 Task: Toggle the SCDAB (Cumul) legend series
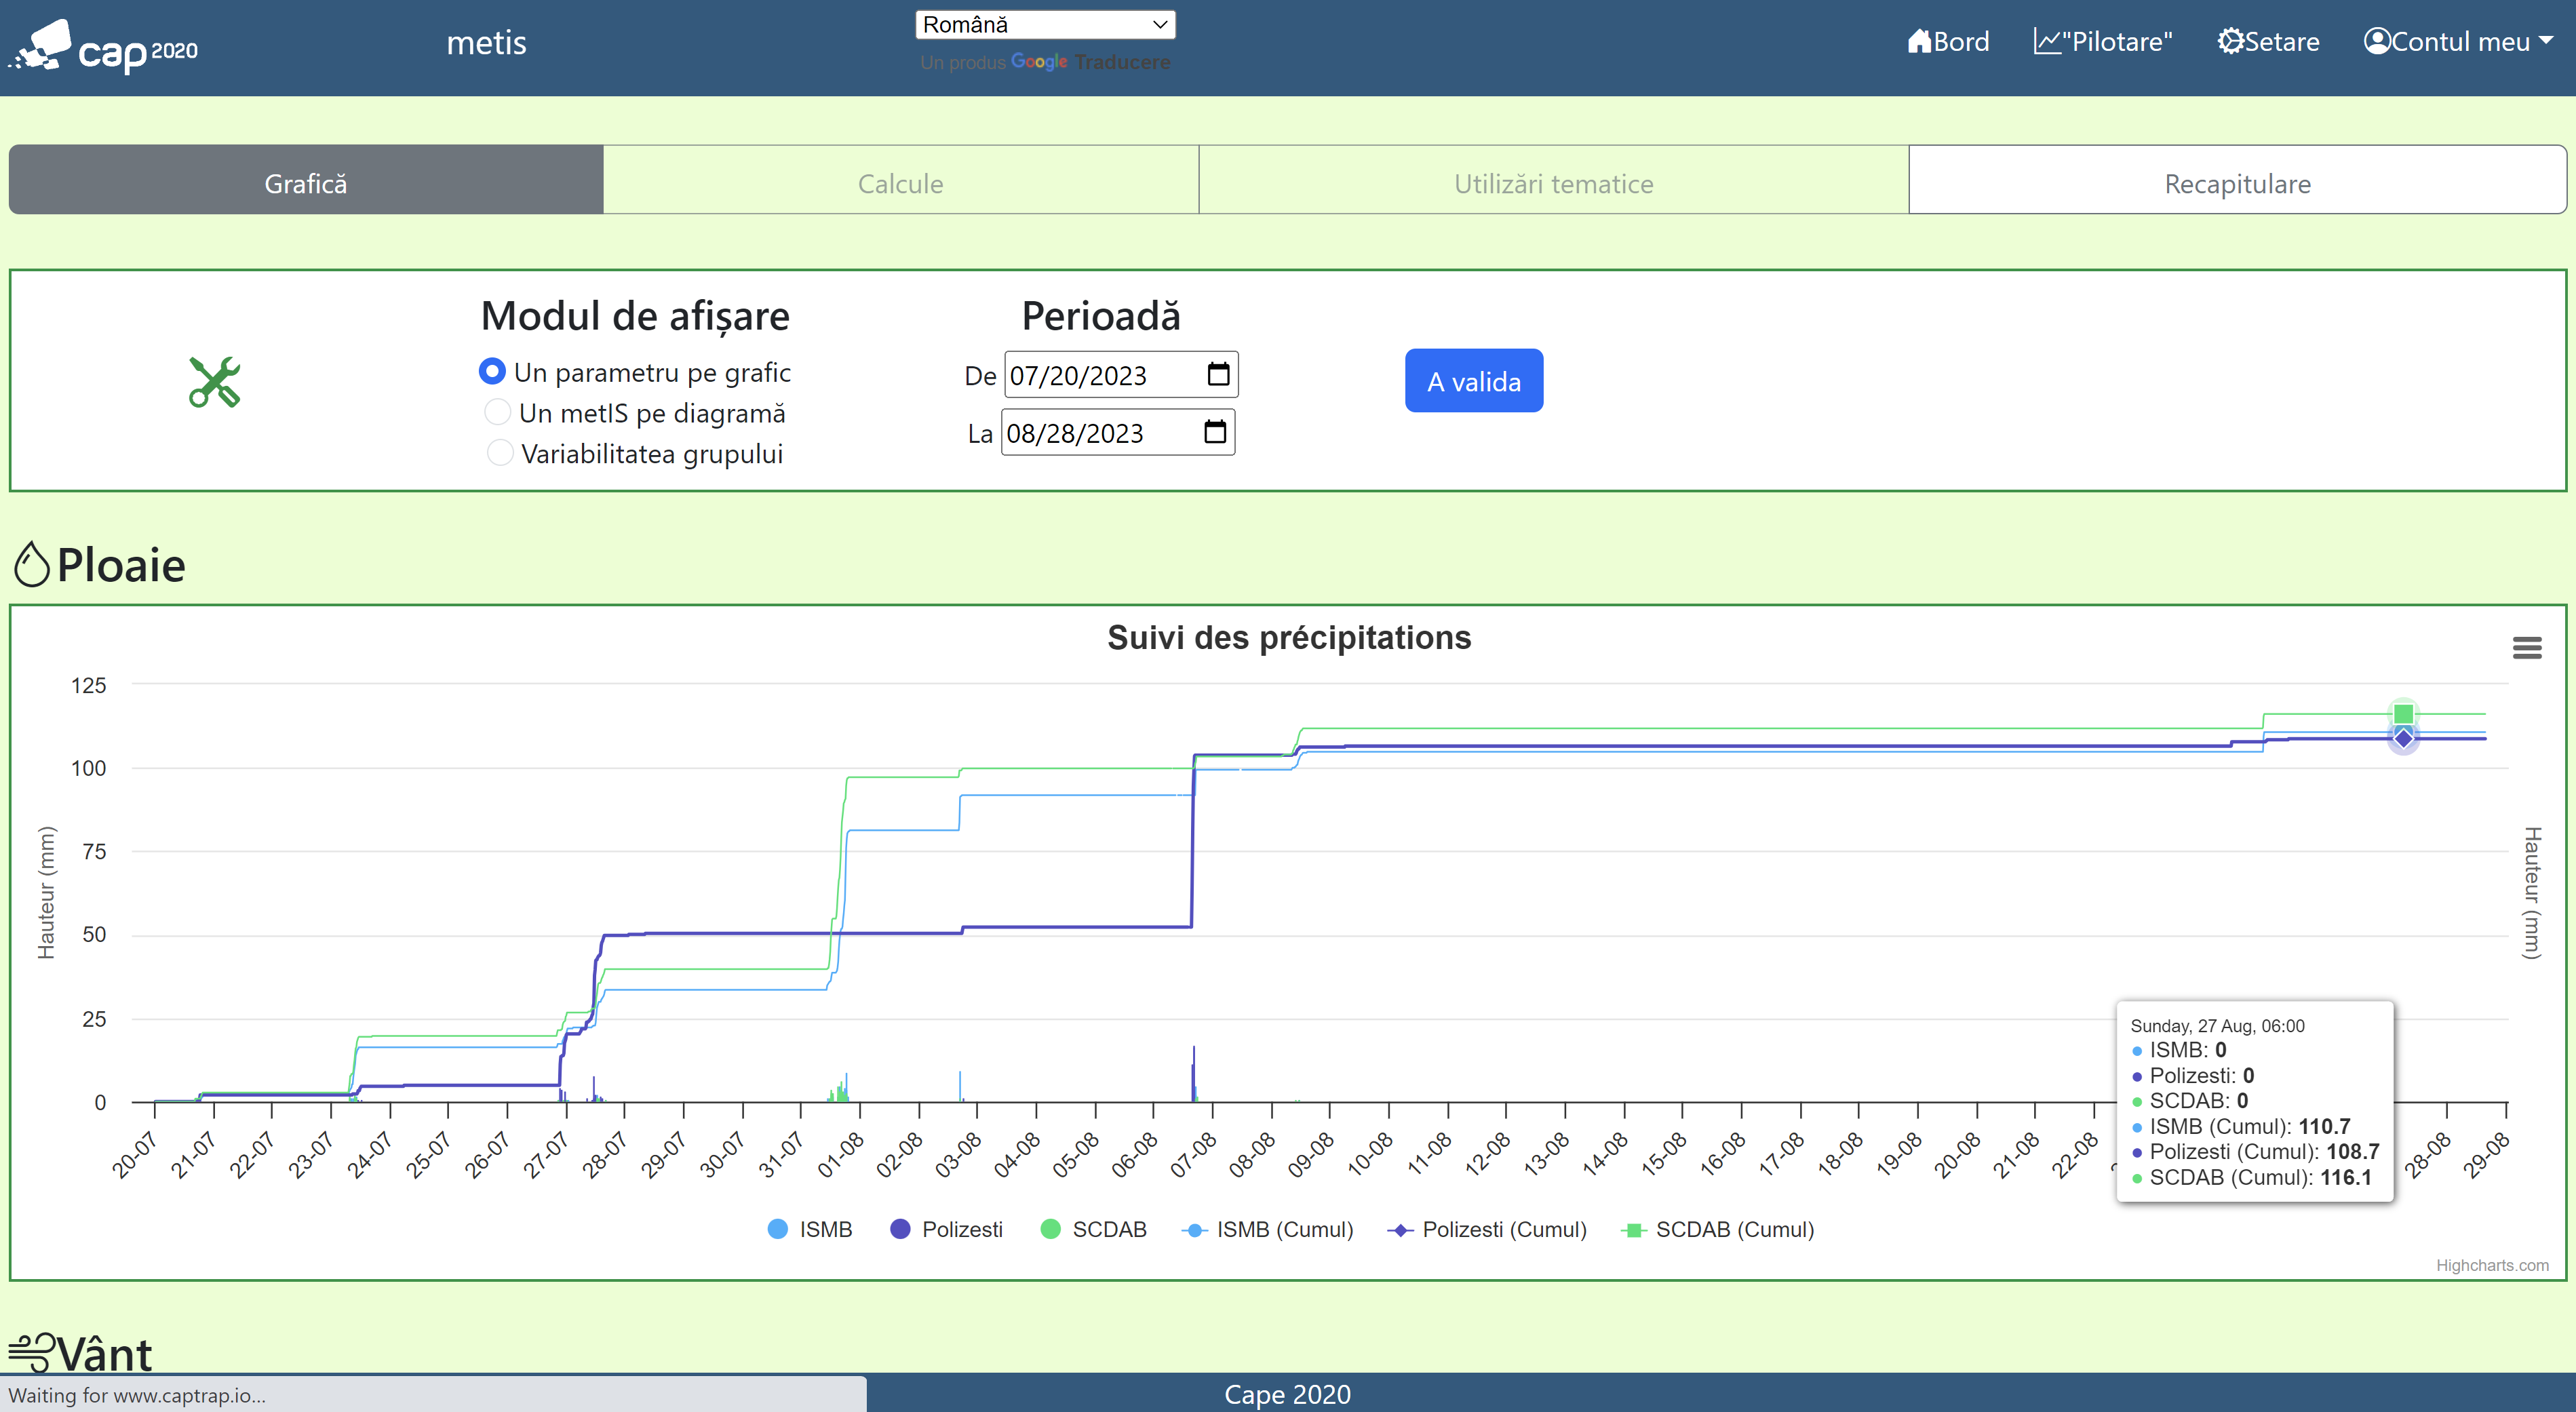(x=1717, y=1229)
